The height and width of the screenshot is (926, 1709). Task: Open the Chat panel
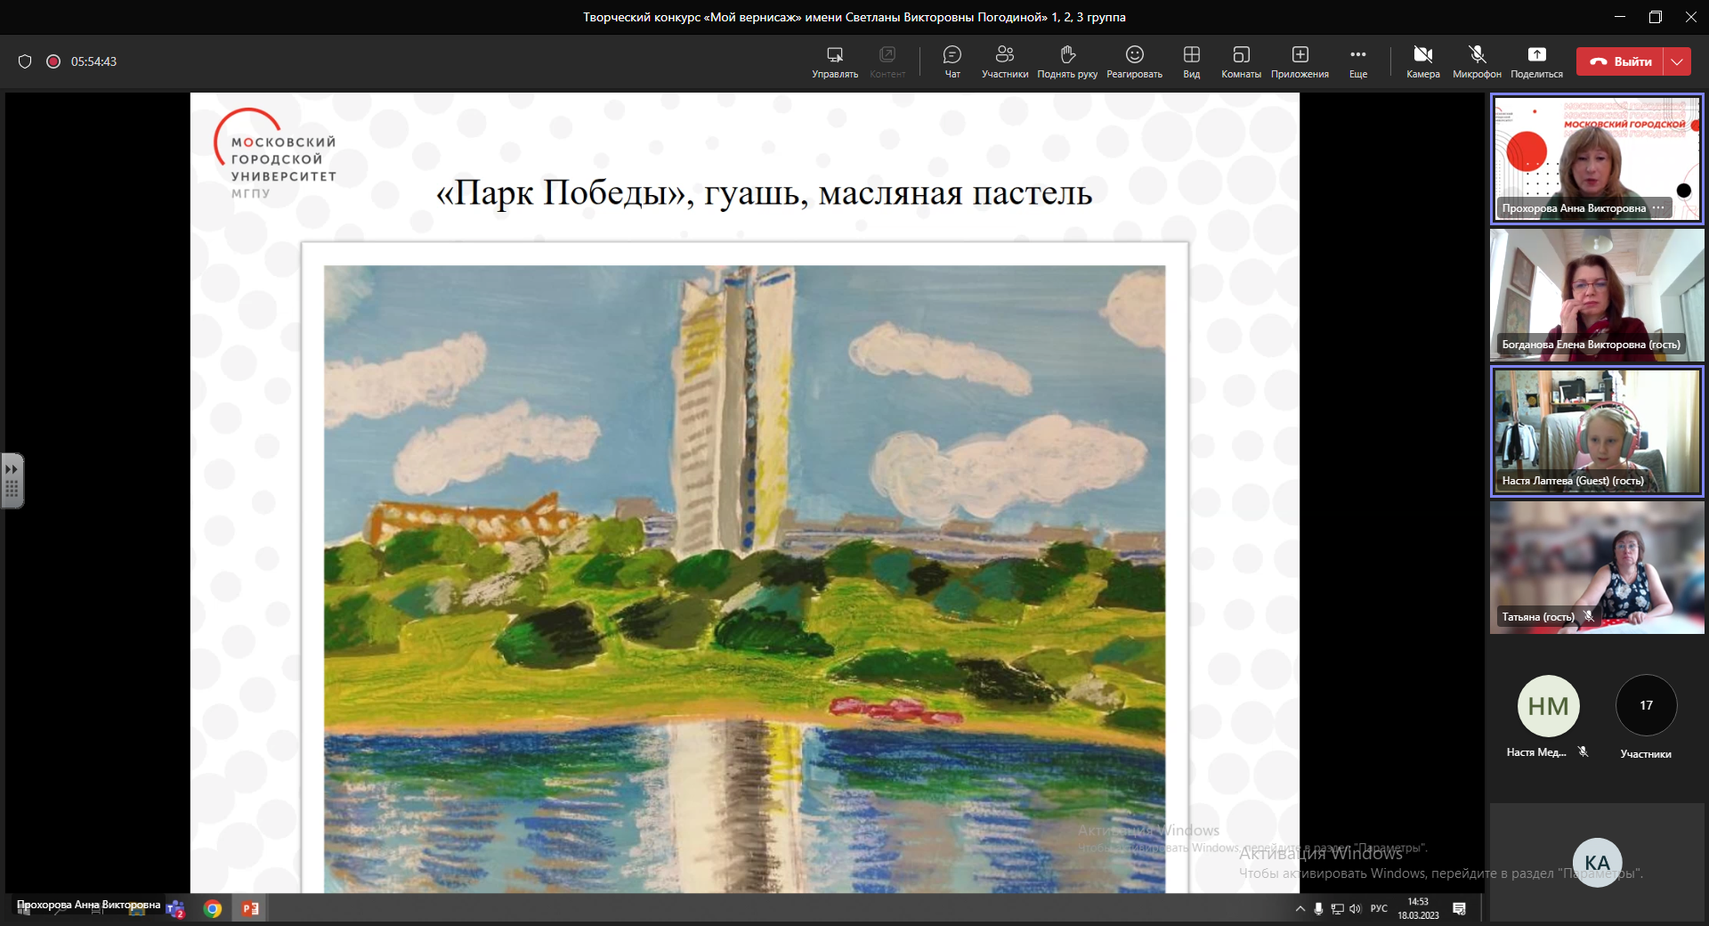coord(952,61)
